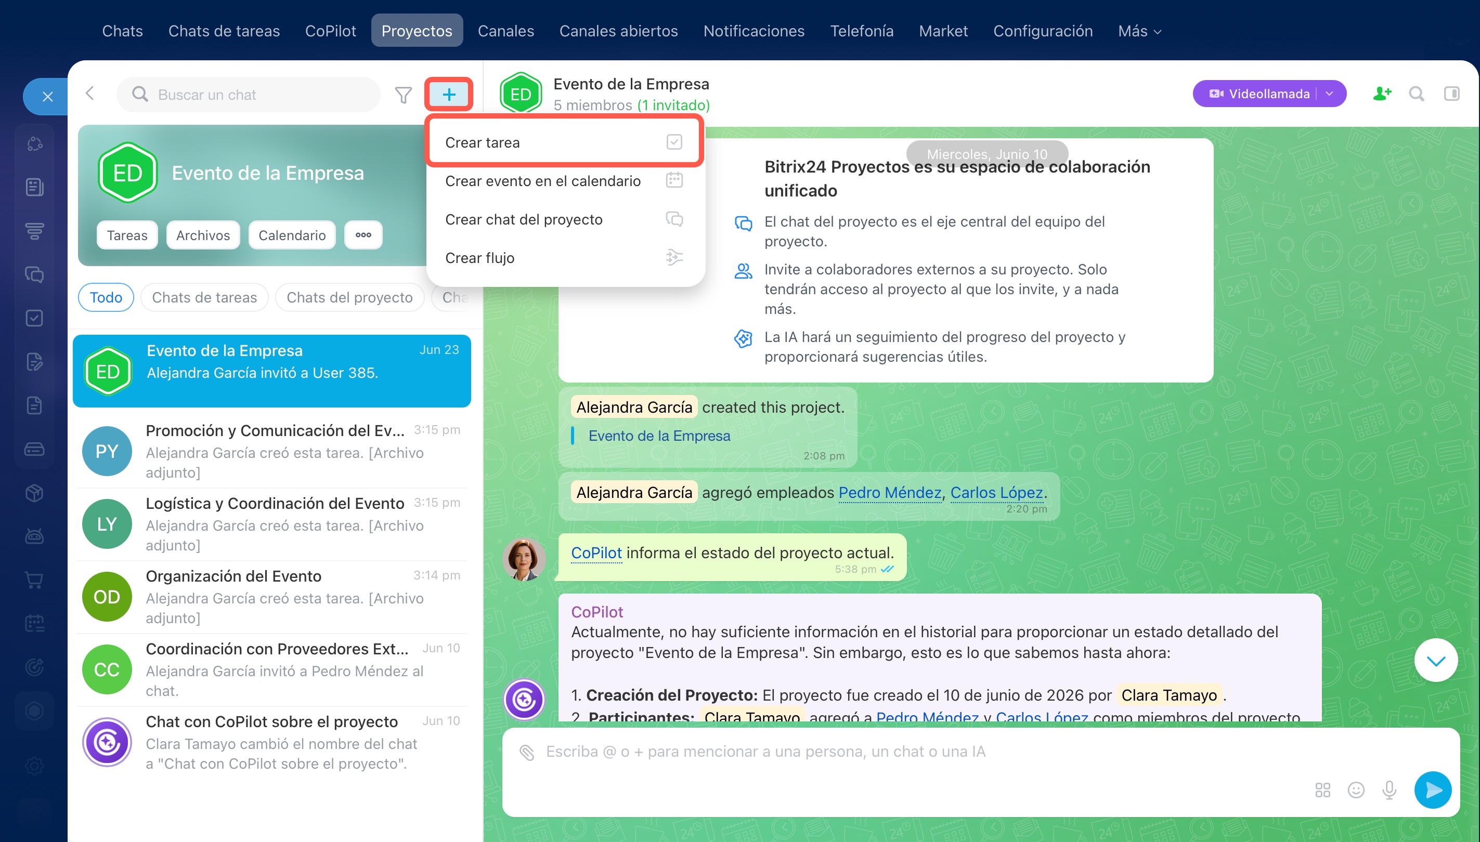This screenshot has width=1480, height=842.
Task: Open the Canales abiertos tab
Action: tap(618, 31)
